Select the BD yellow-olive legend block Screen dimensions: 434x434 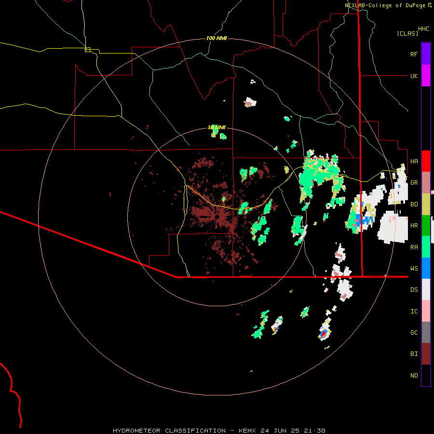pos(426,204)
